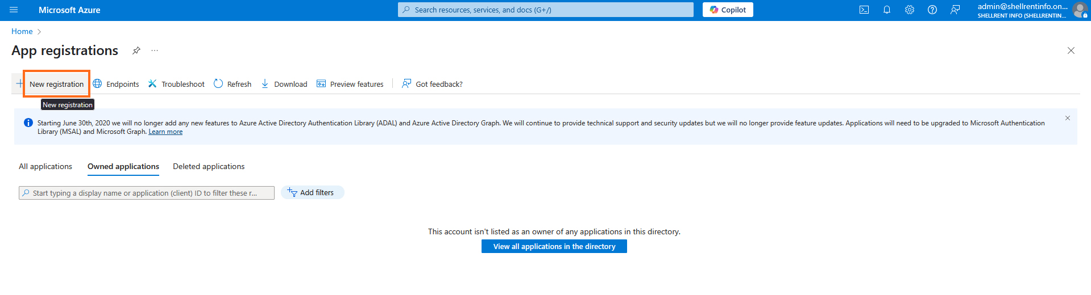The image size is (1091, 295).
Task: Open the Support and troubleshooting help icon
Action: (x=932, y=10)
